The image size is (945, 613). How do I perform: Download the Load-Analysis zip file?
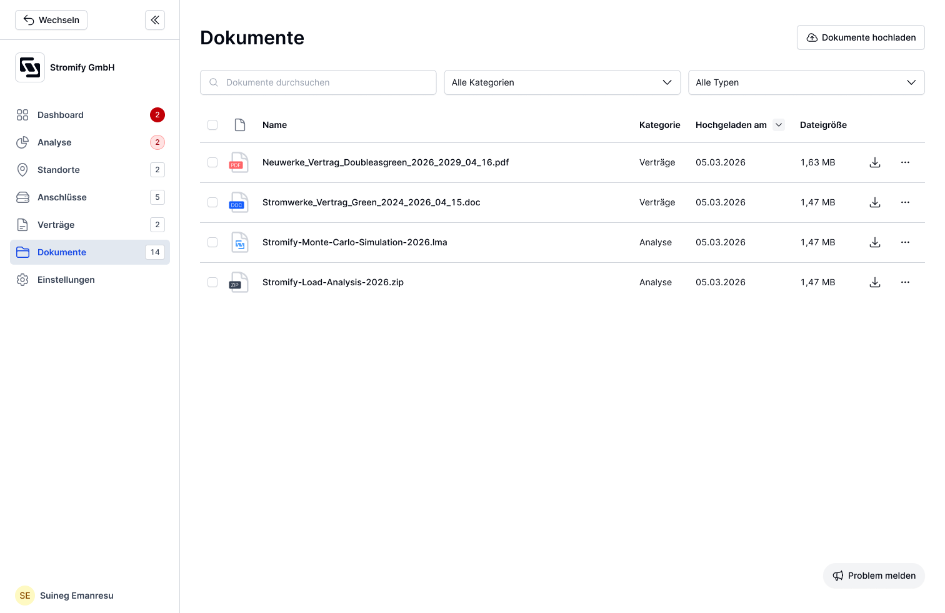[x=875, y=282]
